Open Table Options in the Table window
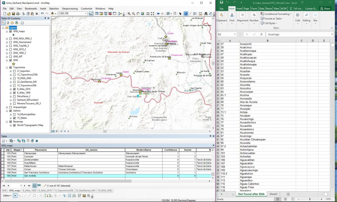Viewport: 337px width, 202px height. click(4, 141)
